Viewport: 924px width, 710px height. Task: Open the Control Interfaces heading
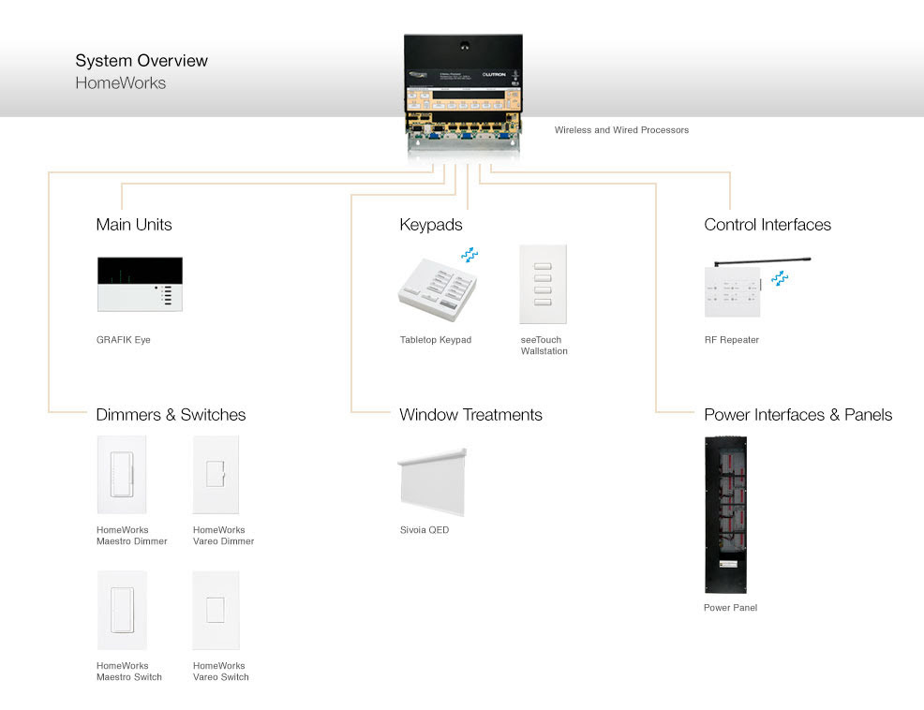coord(768,225)
